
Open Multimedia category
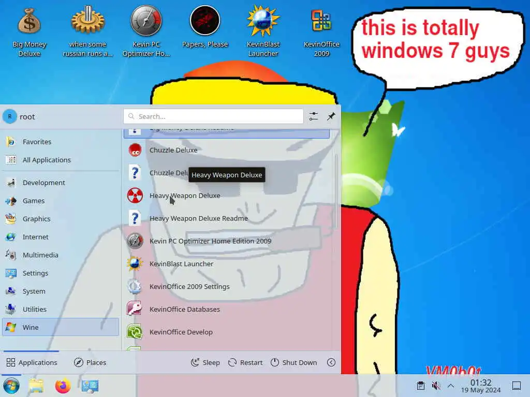(x=61, y=255)
